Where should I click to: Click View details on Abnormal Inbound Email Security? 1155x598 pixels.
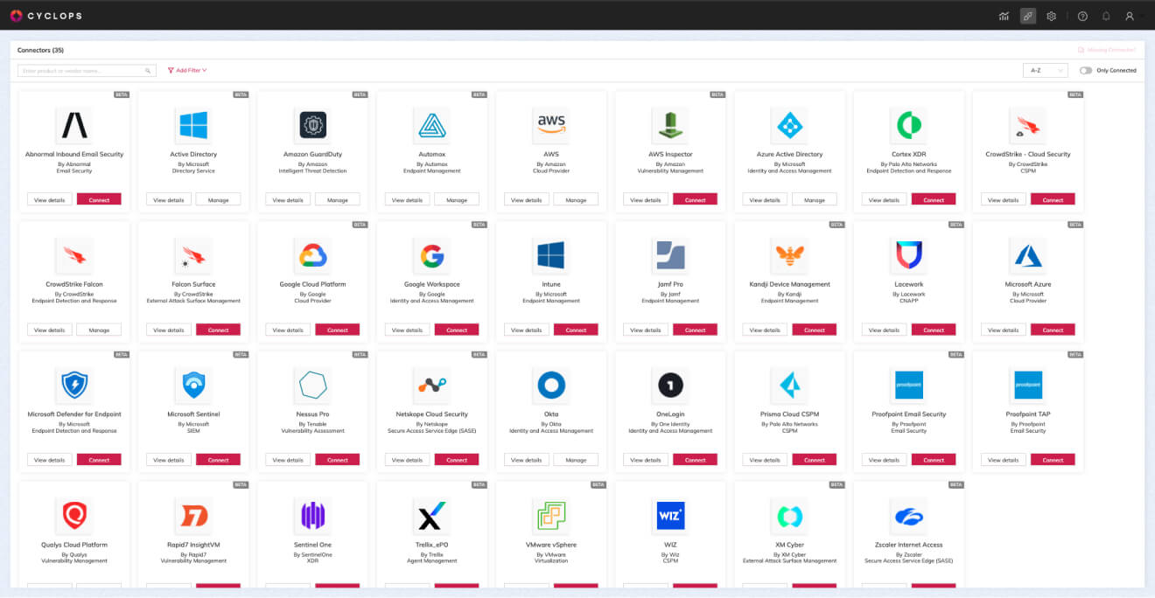(x=49, y=198)
